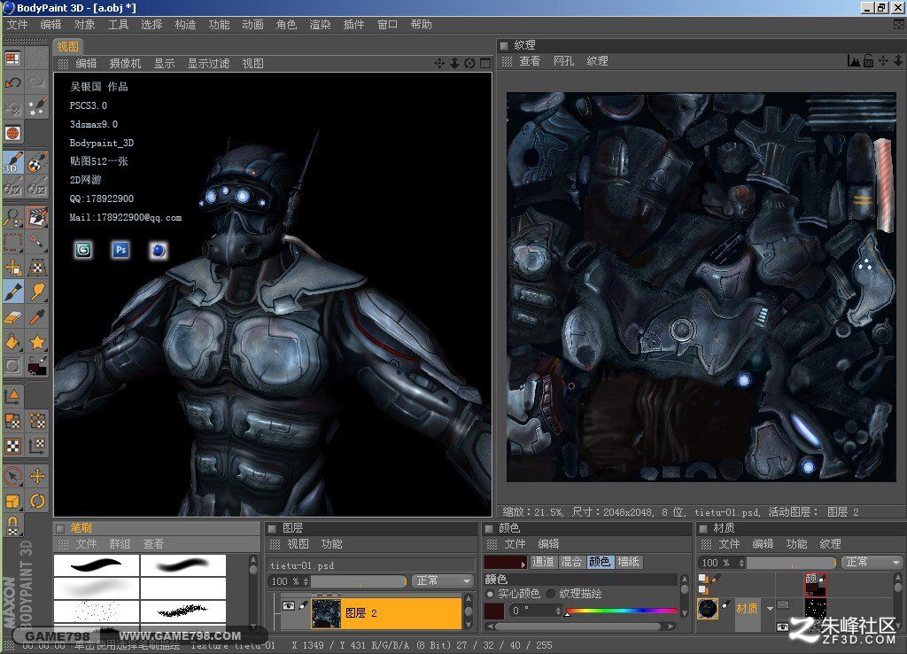Select the clapperboard paint render tool

tap(37, 217)
